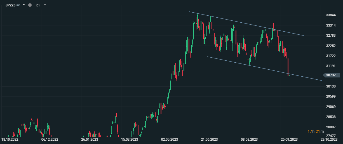Screen dimensions: 343x144
Task: Click the JP225 symbol name
Action: pyautogui.click(x=10, y=5)
